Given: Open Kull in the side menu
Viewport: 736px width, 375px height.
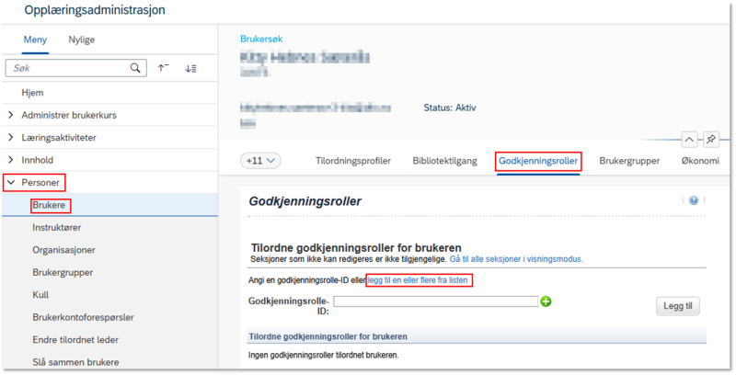Looking at the screenshot, I should pos(40,295).
